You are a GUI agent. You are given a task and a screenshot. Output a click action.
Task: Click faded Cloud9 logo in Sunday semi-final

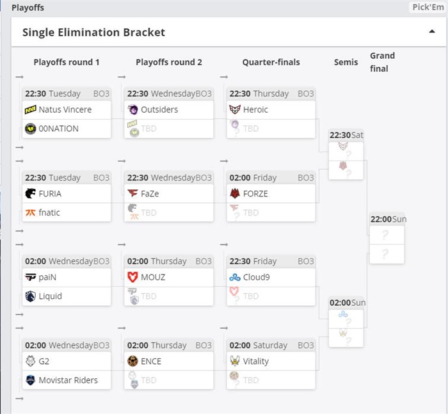(x=343, y=314)
